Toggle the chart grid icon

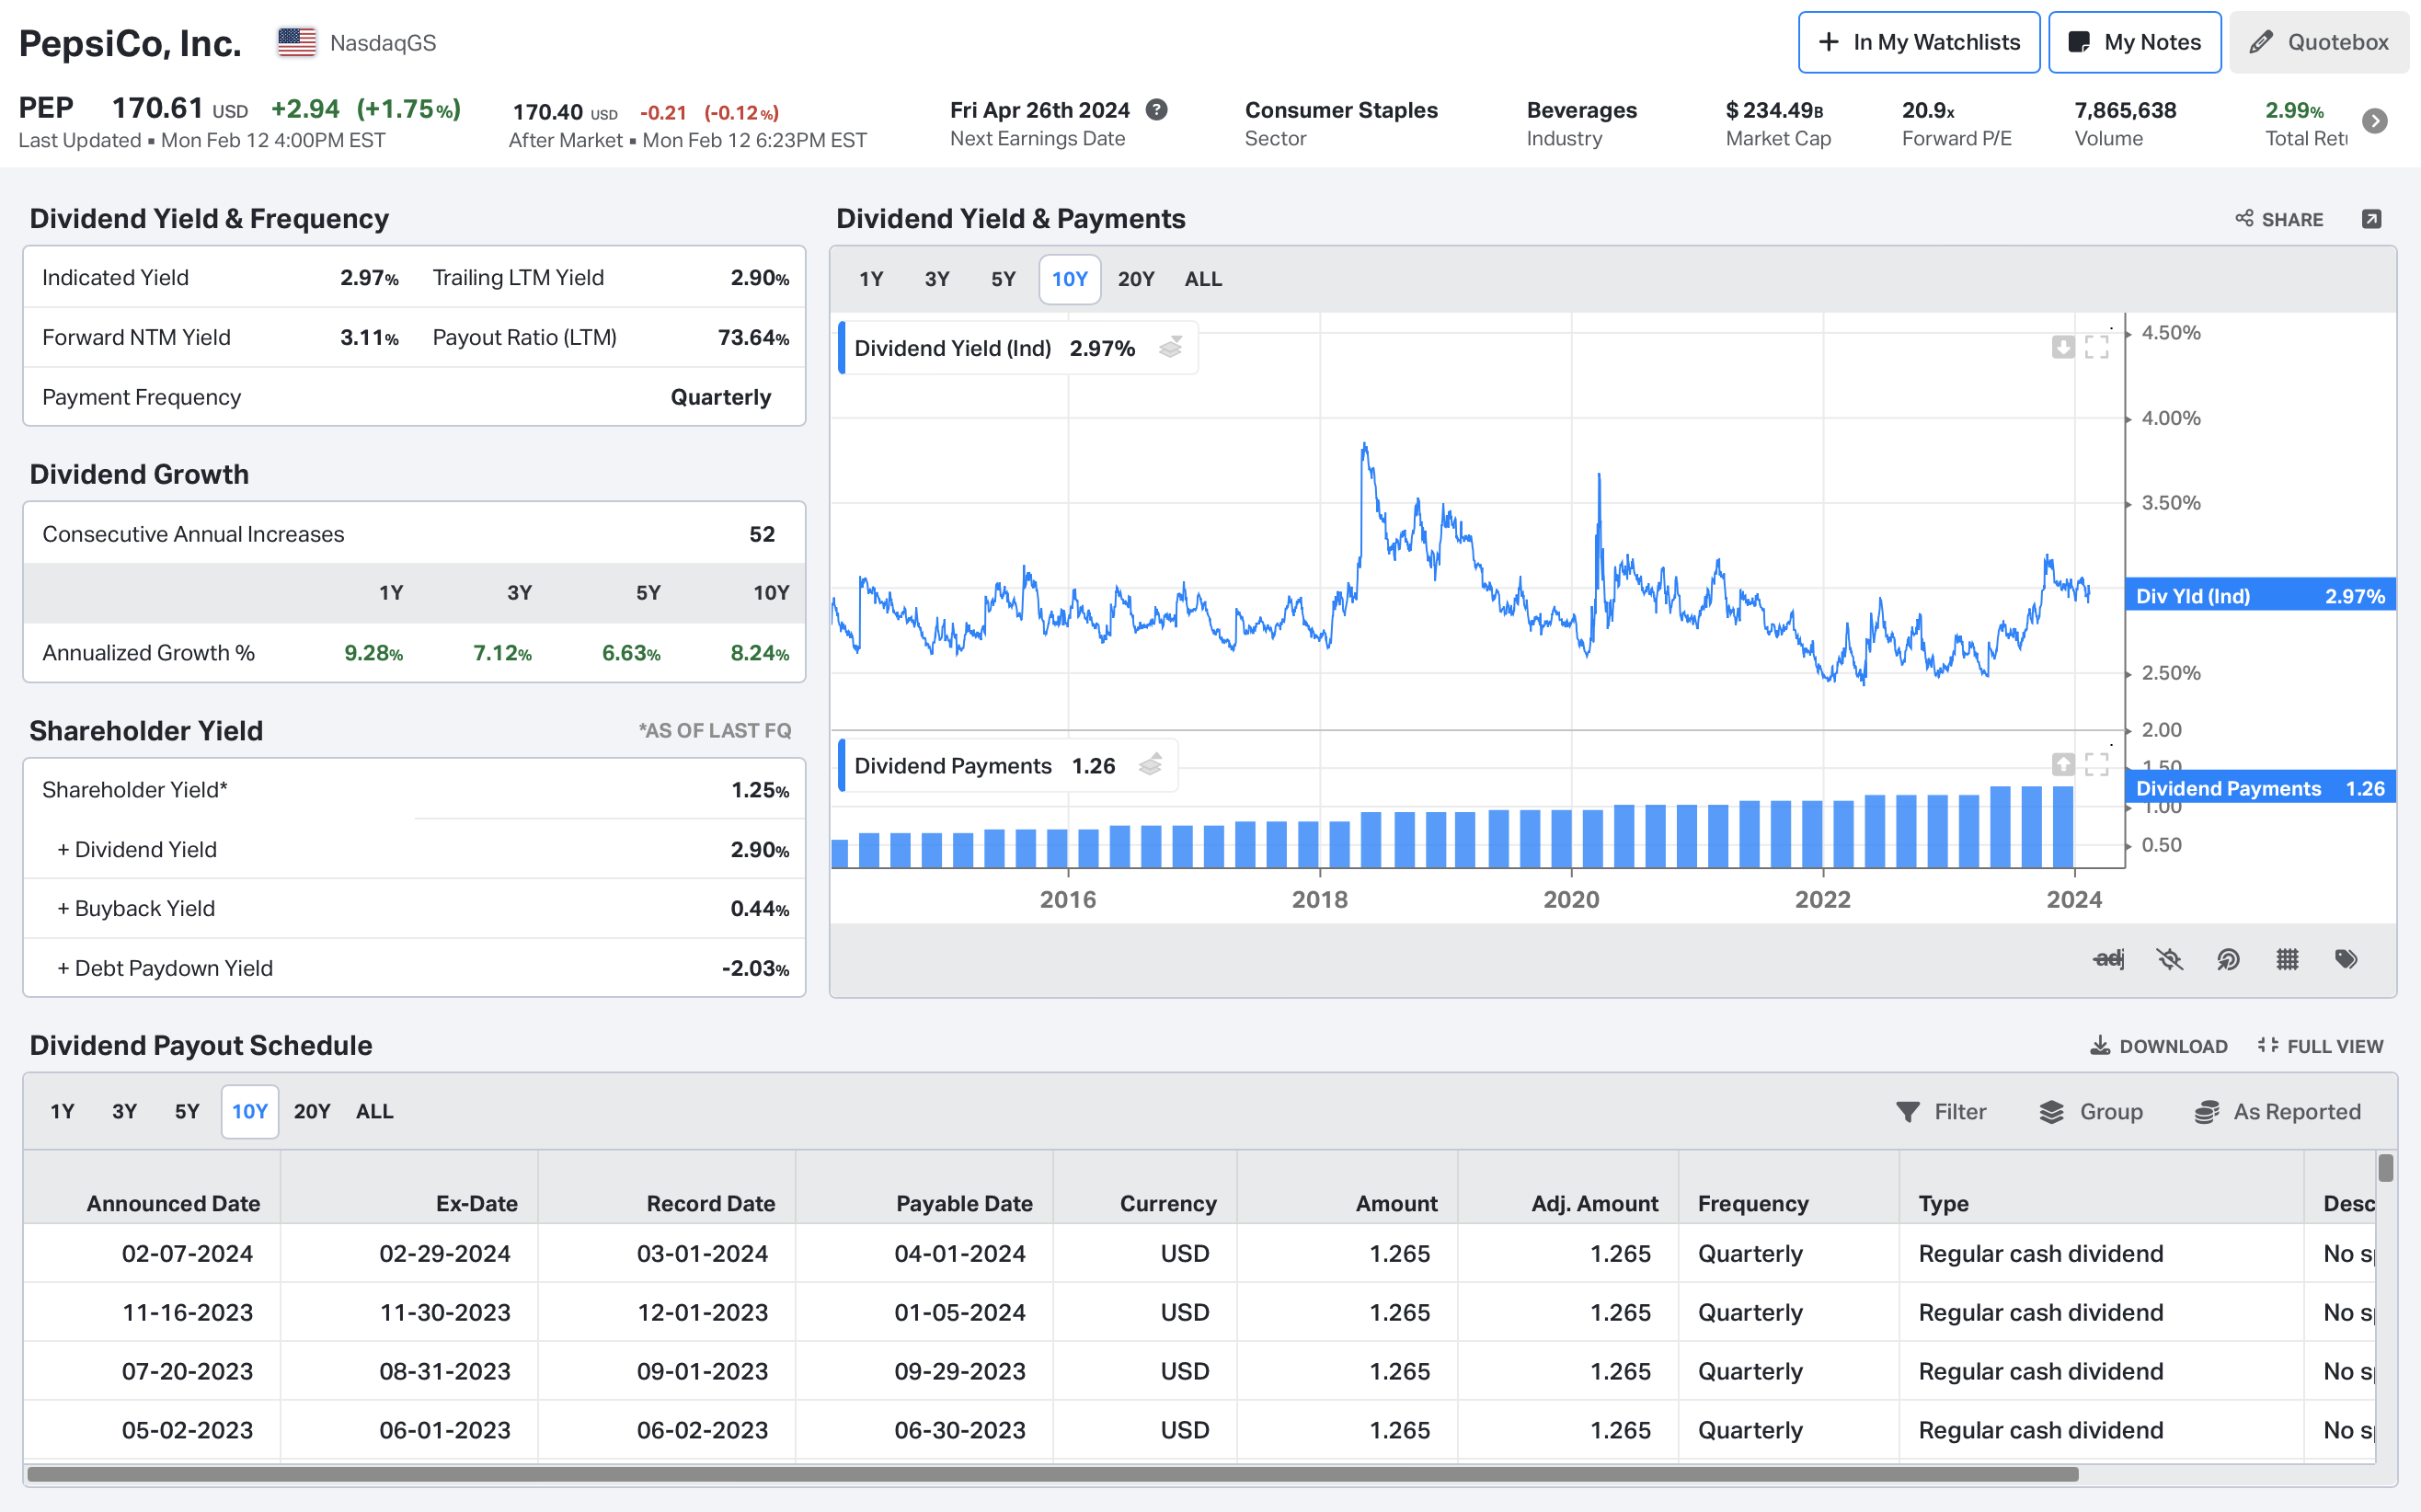(x=2287, y=959)
